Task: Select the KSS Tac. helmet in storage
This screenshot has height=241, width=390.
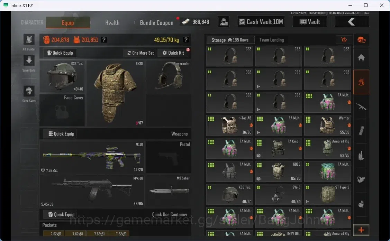Action: pyautogui.click(x=229, y=195)
